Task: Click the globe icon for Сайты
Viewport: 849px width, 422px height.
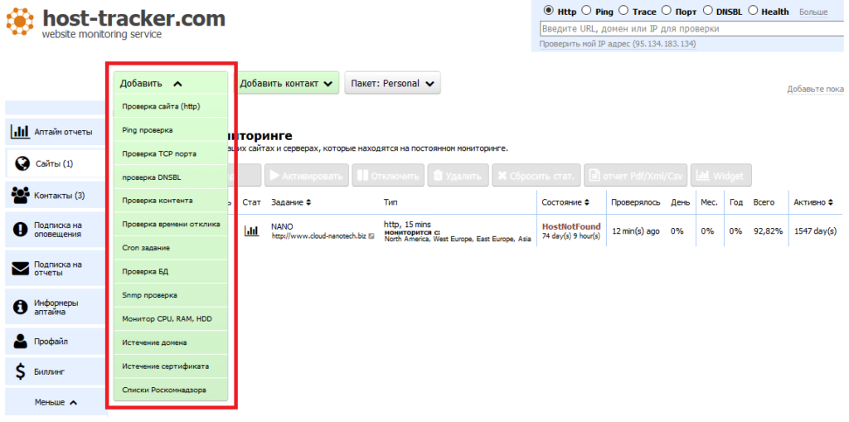Action: pyautogui.click(x=22, y=163)
